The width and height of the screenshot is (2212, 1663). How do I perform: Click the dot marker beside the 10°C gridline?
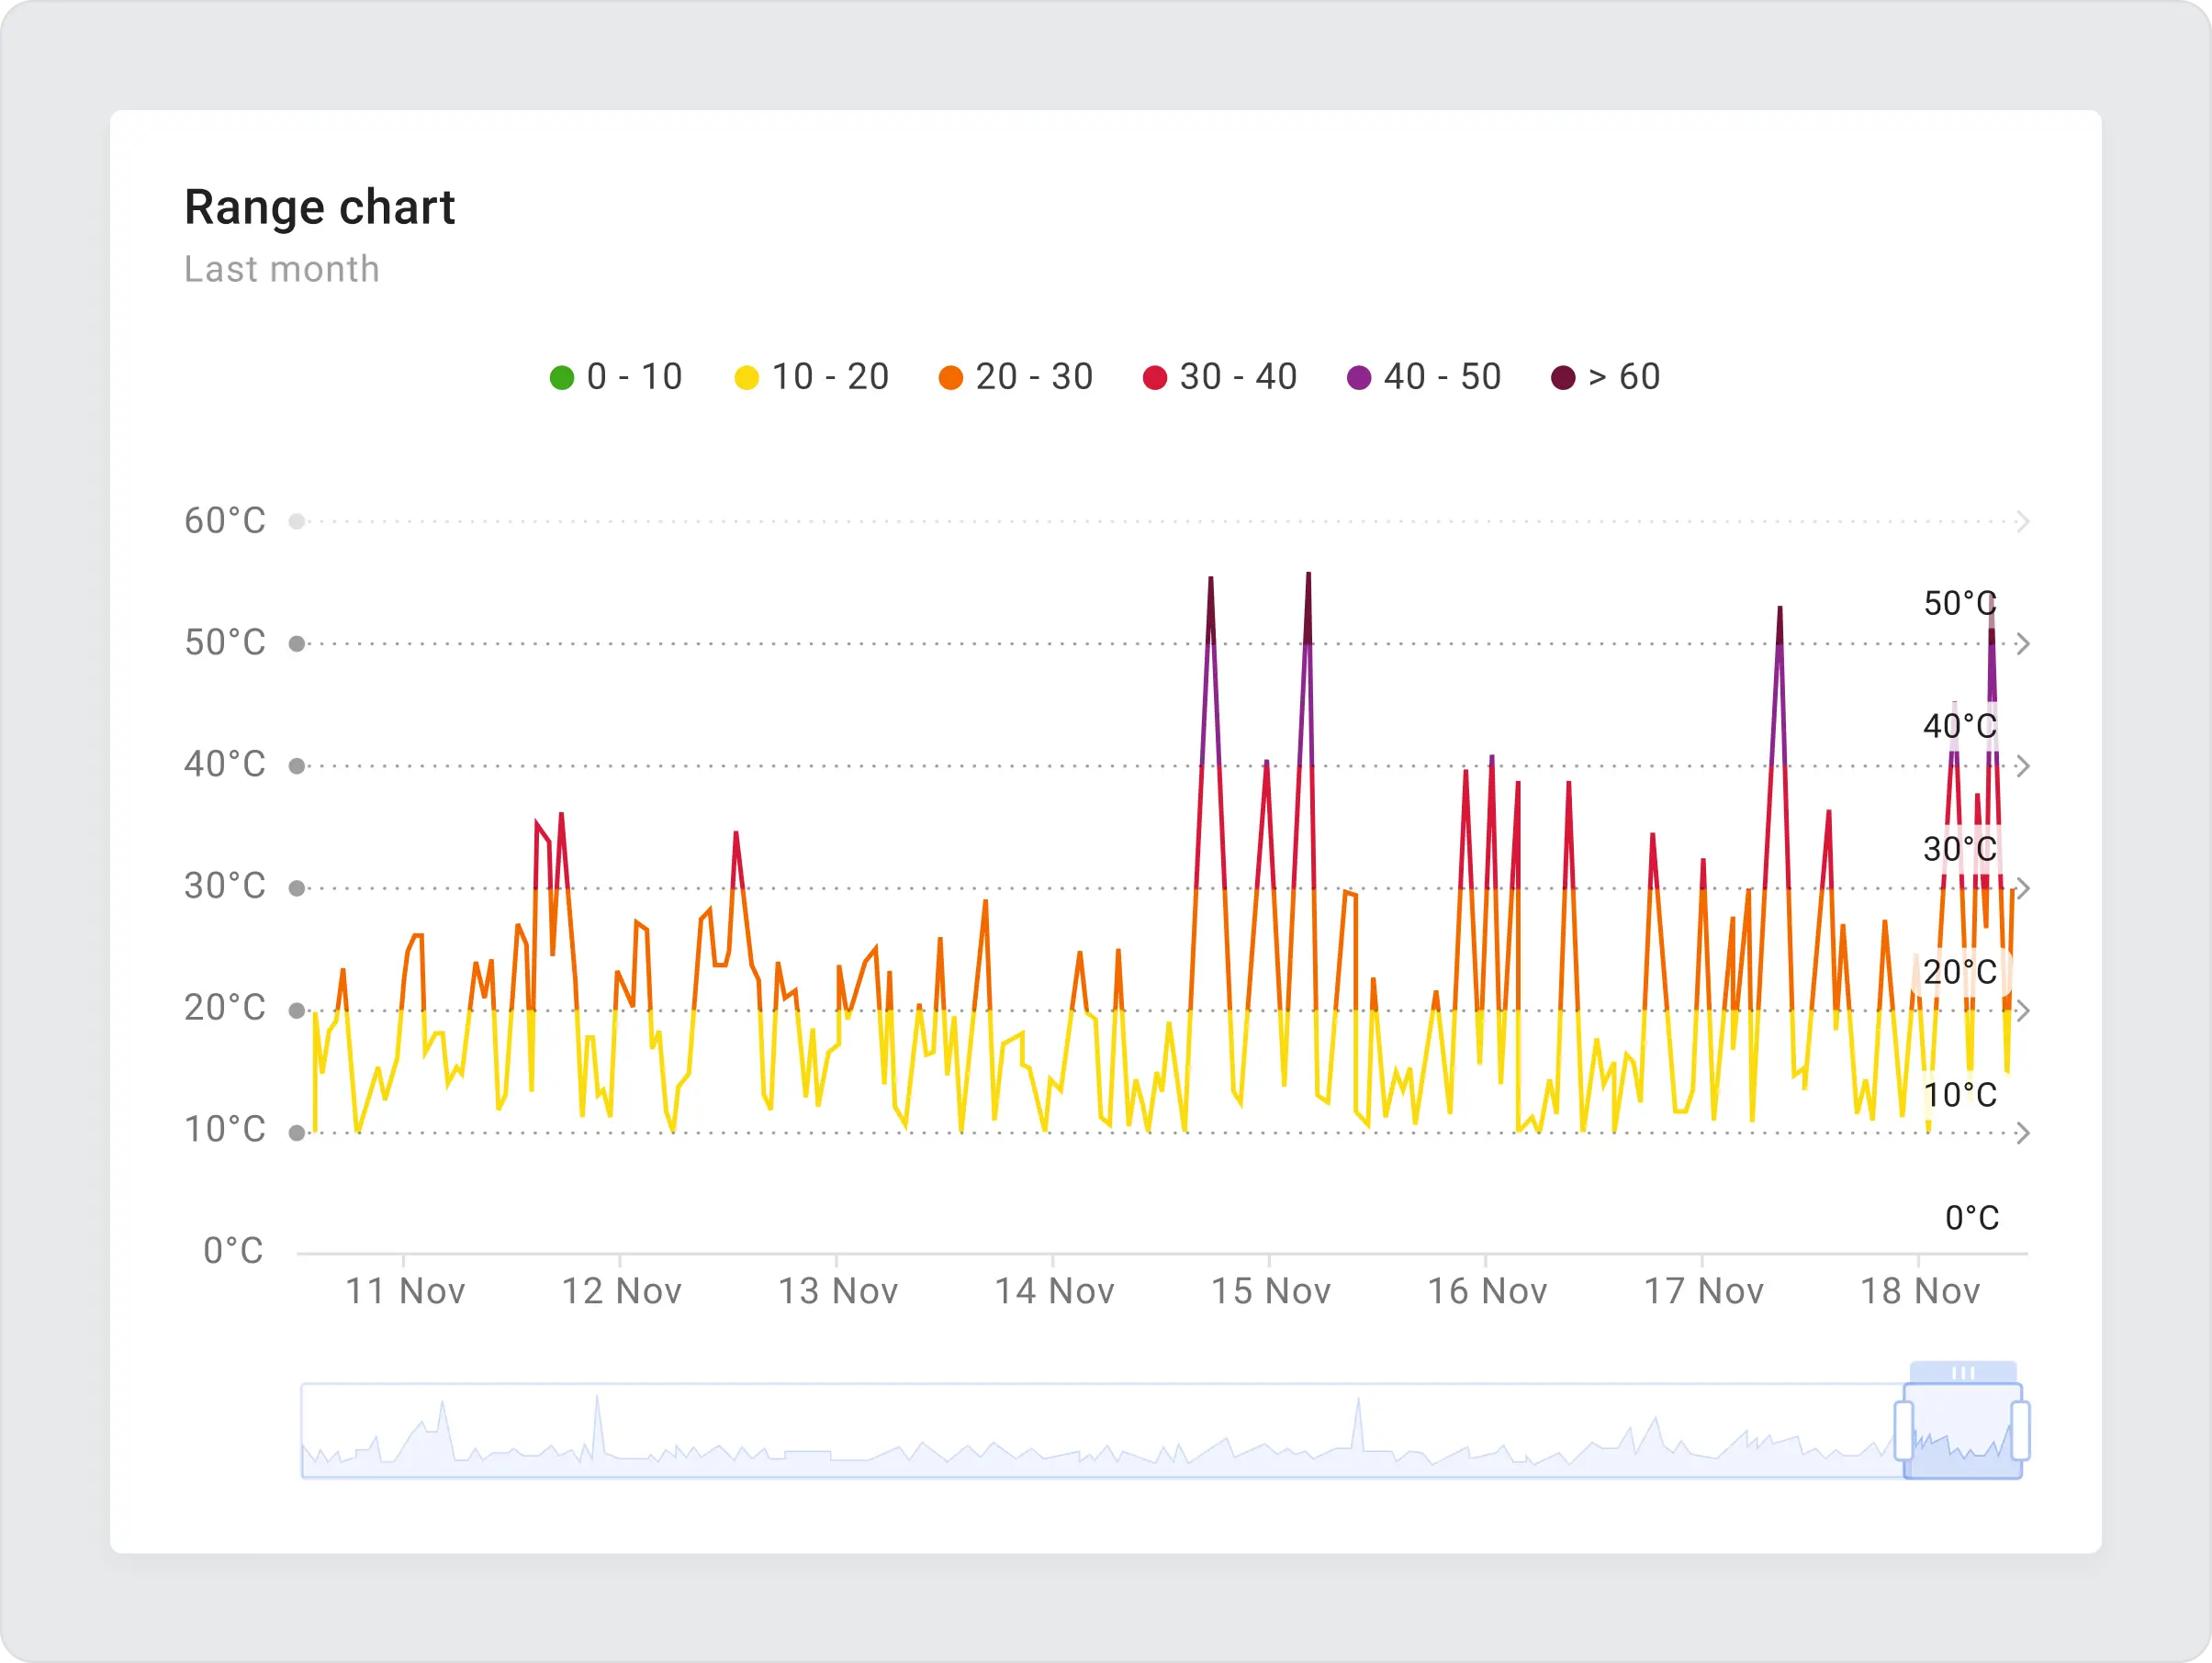(297, 1133)
